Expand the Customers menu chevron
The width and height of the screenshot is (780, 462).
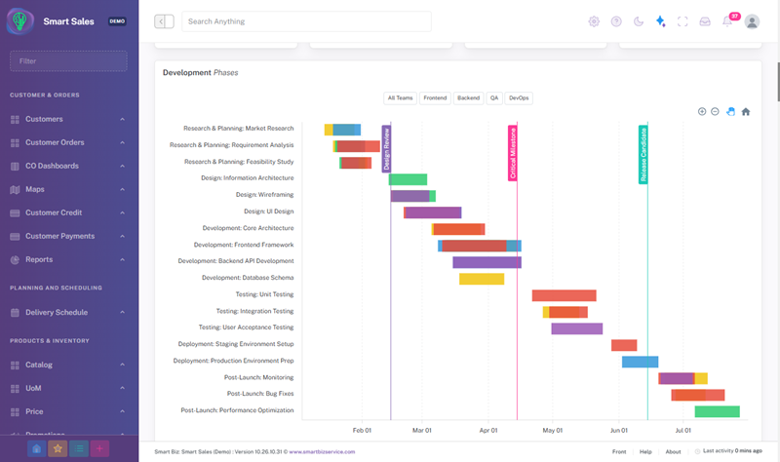click(123, 119)
